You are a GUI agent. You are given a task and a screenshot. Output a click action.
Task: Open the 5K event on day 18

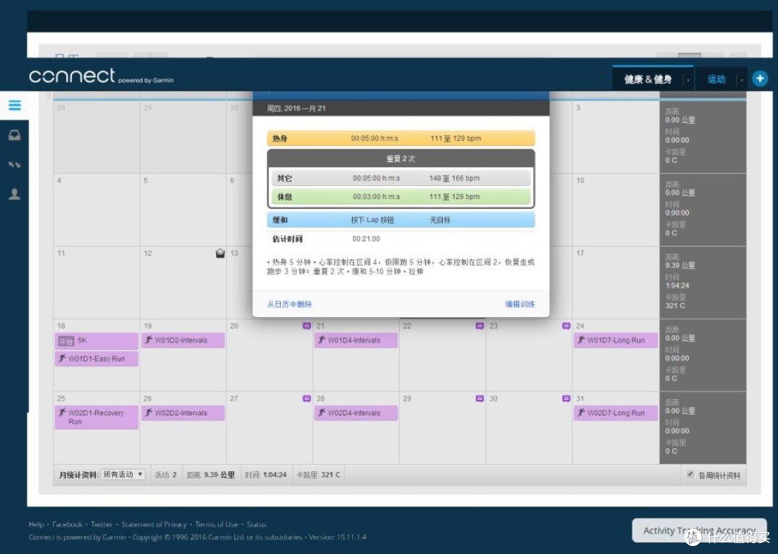pyautogui.click(x=97, y=341)
